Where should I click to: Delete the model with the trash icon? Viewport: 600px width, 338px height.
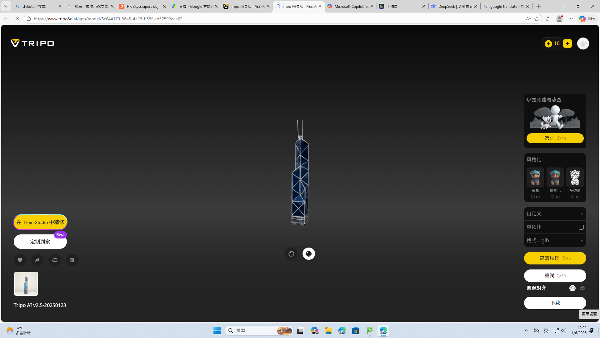[72, 260]
